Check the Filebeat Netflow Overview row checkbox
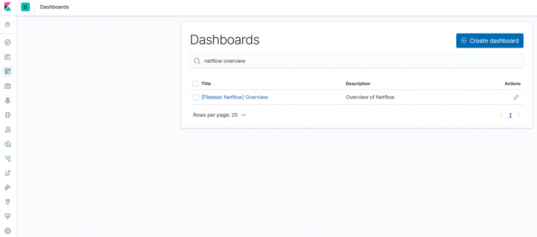The image size is (537, 237). 196,97
